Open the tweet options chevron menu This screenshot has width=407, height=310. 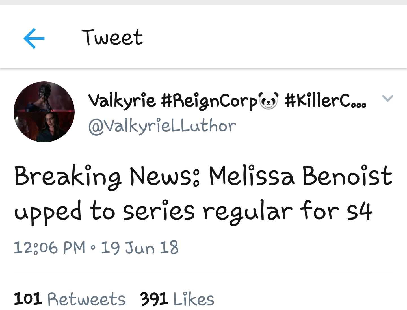click(x=387, y=98)
